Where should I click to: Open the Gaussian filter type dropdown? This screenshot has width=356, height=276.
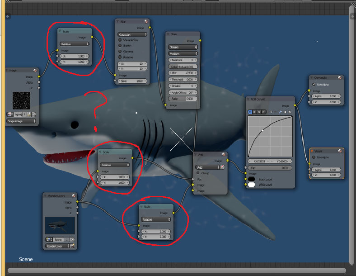[132, 34]
